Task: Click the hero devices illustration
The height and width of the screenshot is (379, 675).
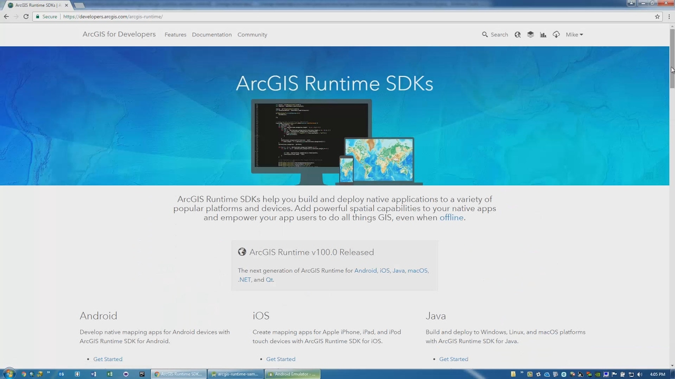Action: (336, 142)
